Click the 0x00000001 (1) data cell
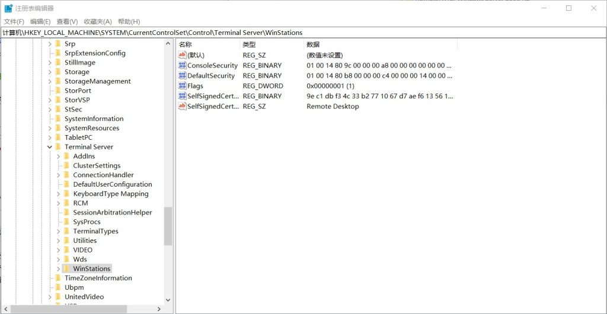607x314 pixels. pyautogui.click(x=330, y=86)
